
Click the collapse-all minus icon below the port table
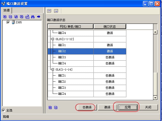[x=56, y=107]
